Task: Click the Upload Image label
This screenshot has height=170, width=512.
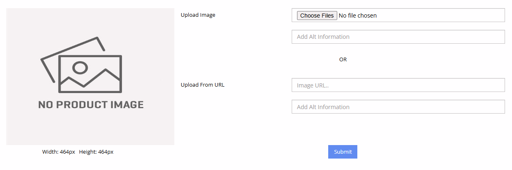Action: [198, 15]
